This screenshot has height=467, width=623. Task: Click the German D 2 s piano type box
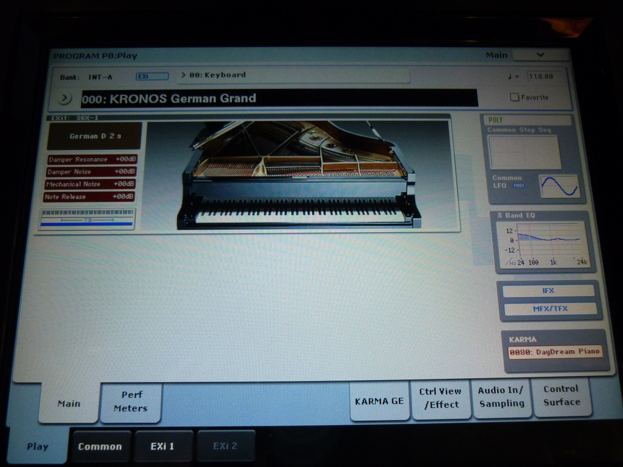(94, 136)
